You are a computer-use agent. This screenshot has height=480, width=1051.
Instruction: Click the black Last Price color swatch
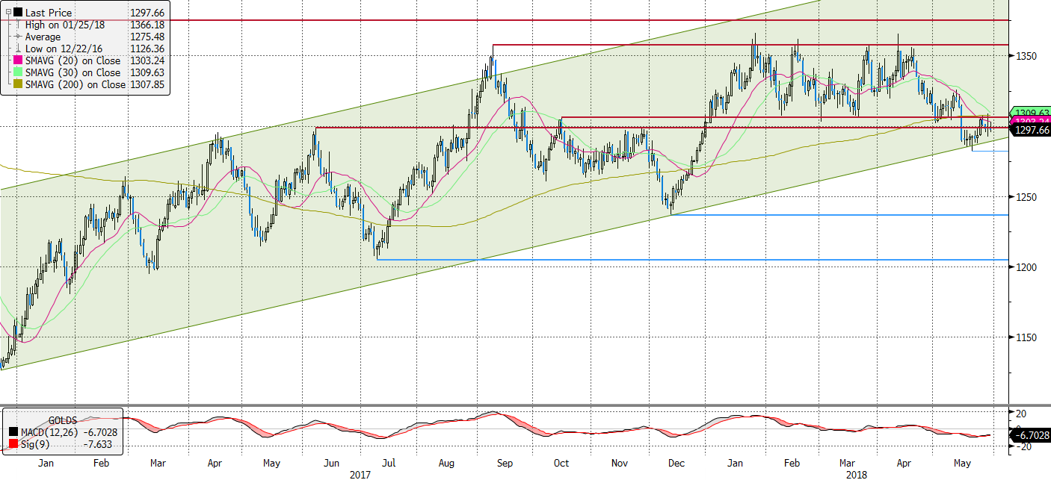(17, 13)
